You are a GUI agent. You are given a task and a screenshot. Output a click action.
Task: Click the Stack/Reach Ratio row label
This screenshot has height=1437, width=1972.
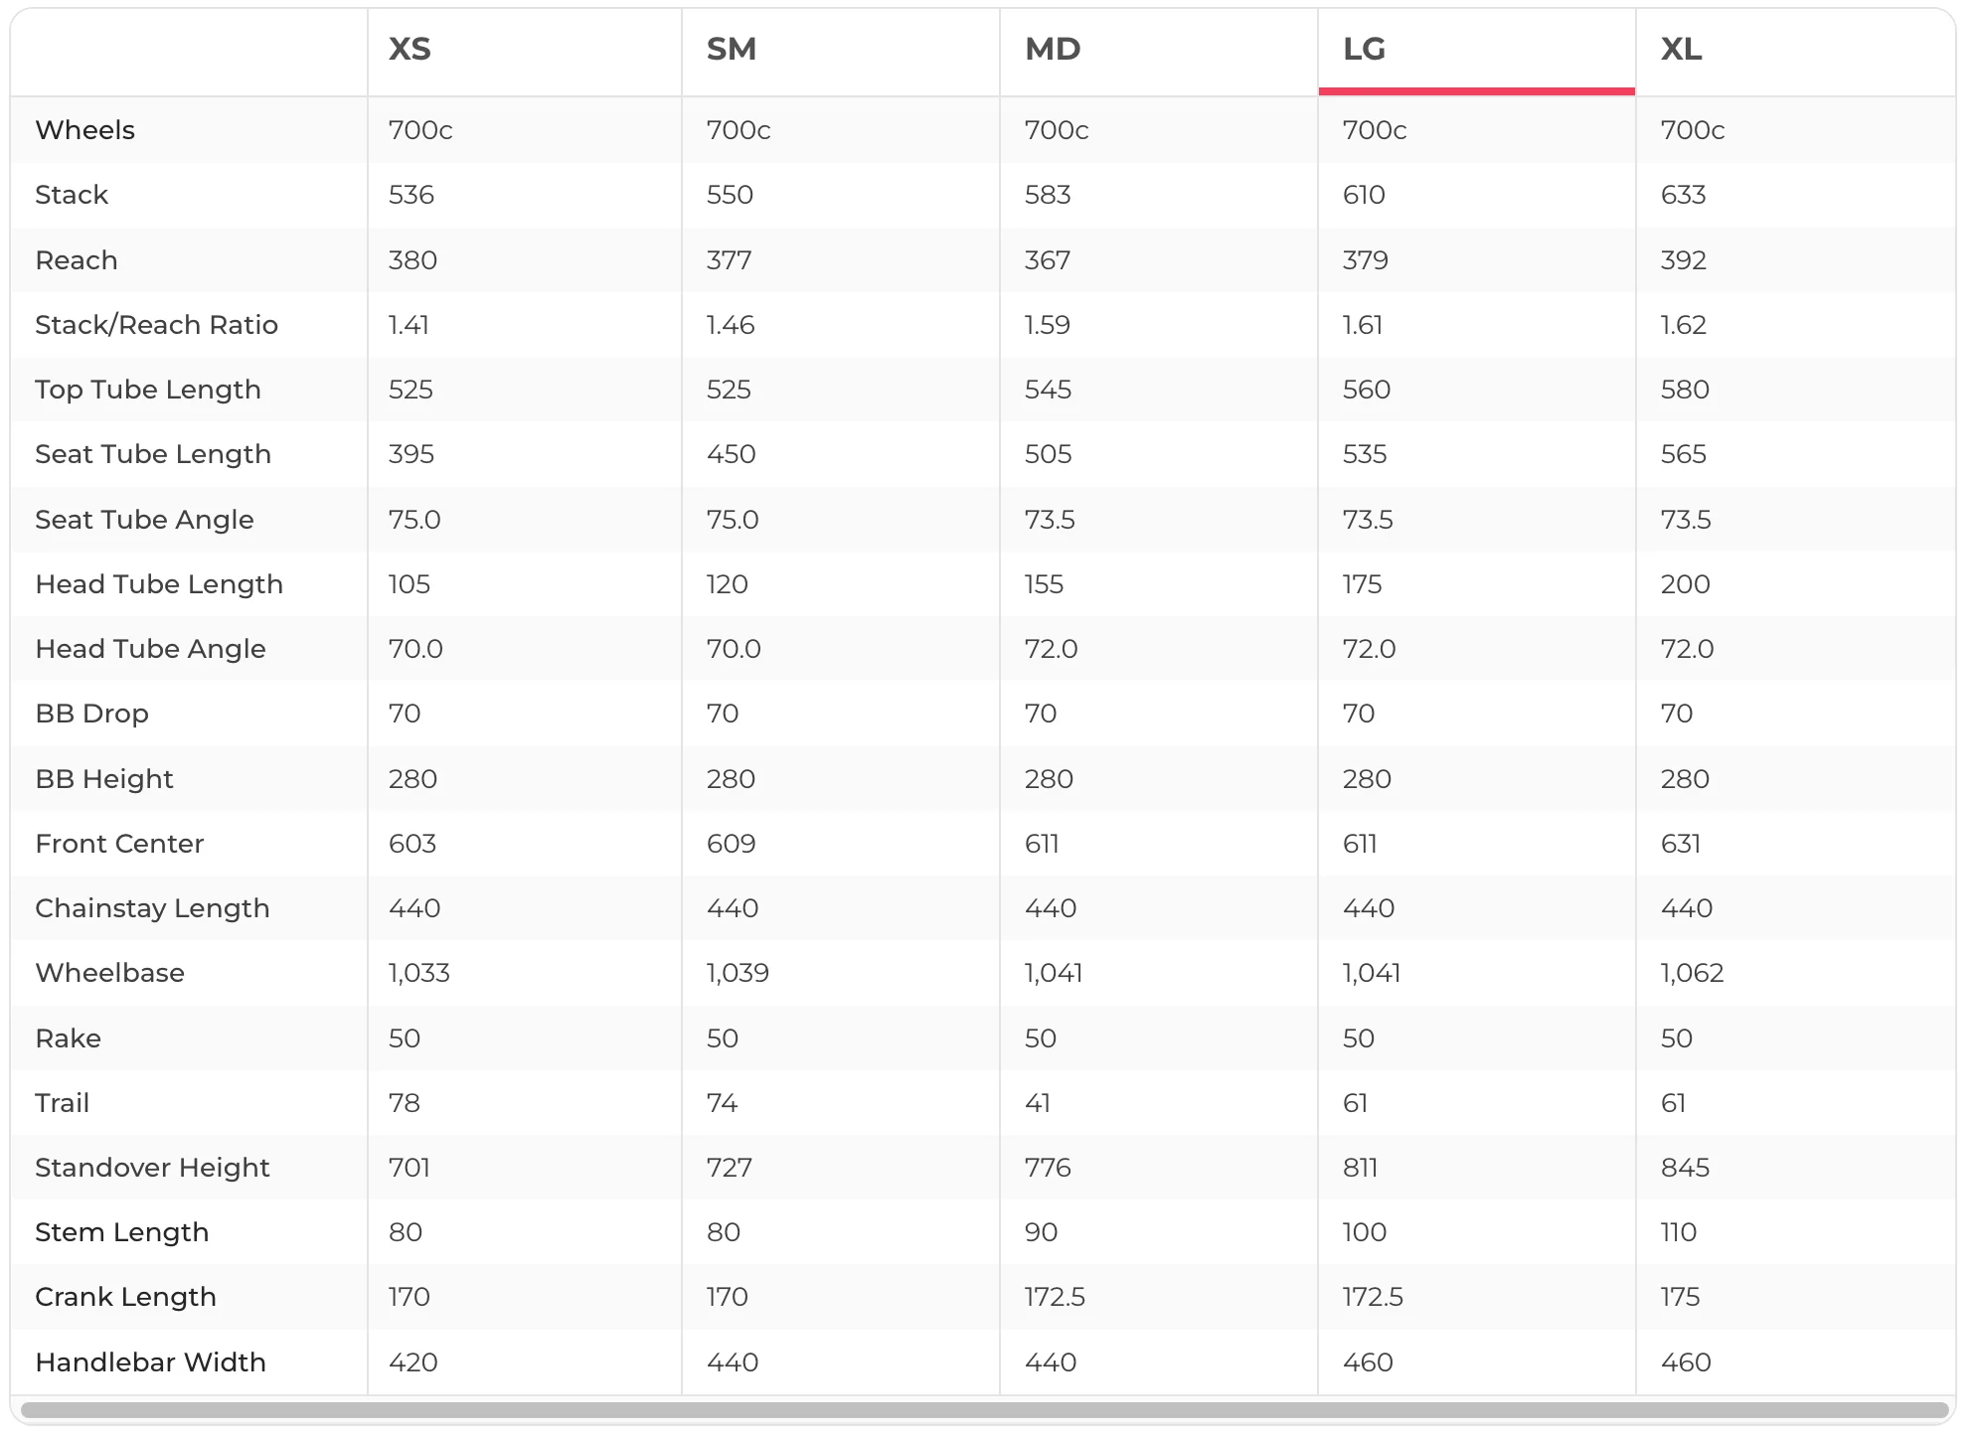coord(156,325)
